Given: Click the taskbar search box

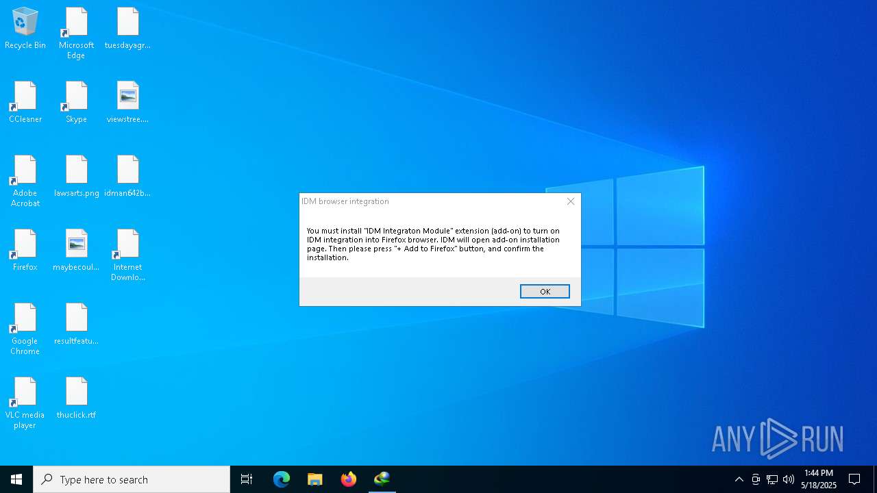Looking at the screenshot, I should tap(132, 479).
